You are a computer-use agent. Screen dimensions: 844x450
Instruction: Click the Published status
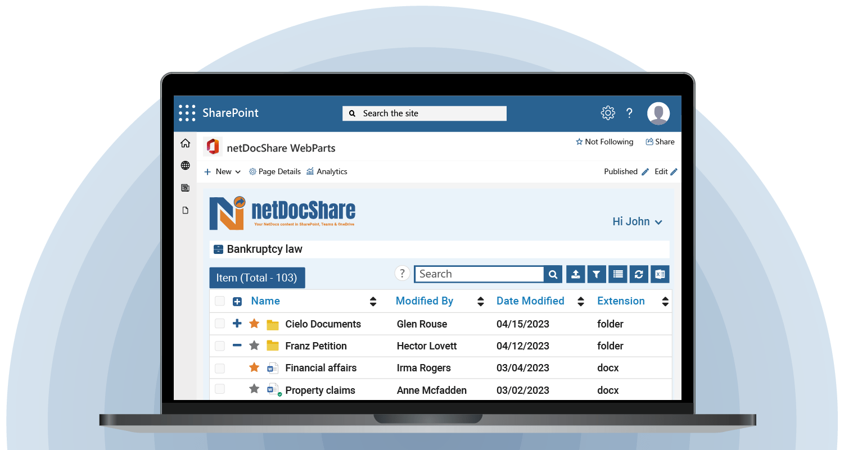626,171
